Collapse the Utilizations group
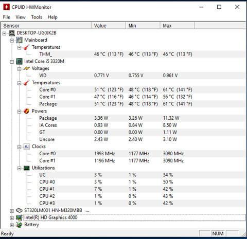This screenshot has height=239, width=247. 20,168
